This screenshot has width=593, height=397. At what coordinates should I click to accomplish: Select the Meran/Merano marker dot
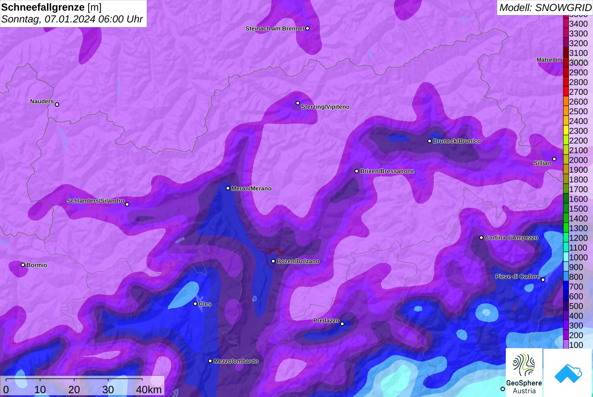[228, 188]
